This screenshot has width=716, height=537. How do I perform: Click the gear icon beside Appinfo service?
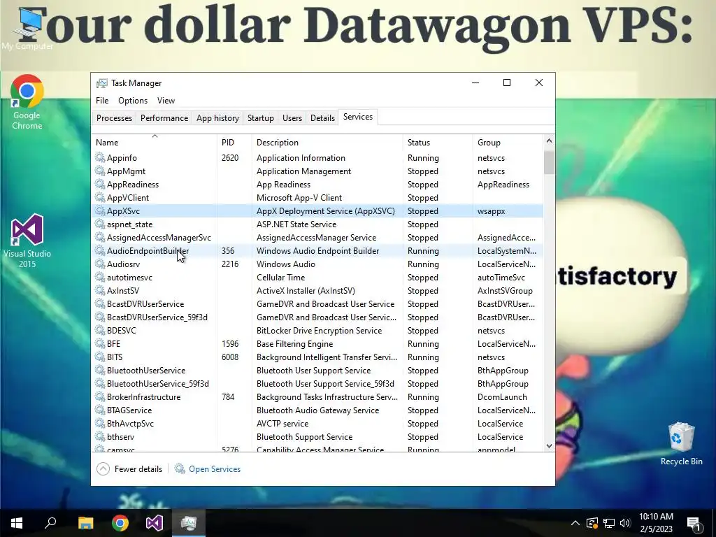click(100, 157)
